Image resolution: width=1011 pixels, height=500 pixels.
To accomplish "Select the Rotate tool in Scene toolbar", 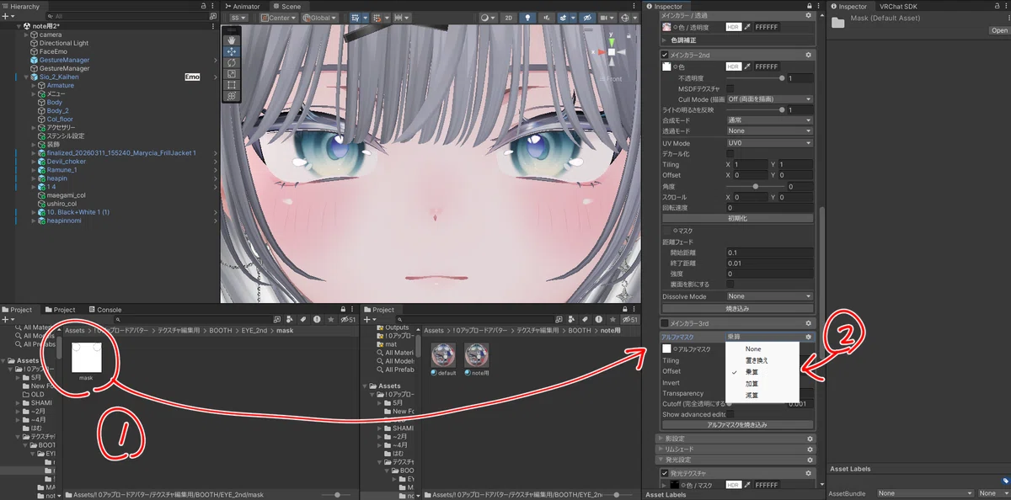I will pyautogui.click(x=231, y=62).
